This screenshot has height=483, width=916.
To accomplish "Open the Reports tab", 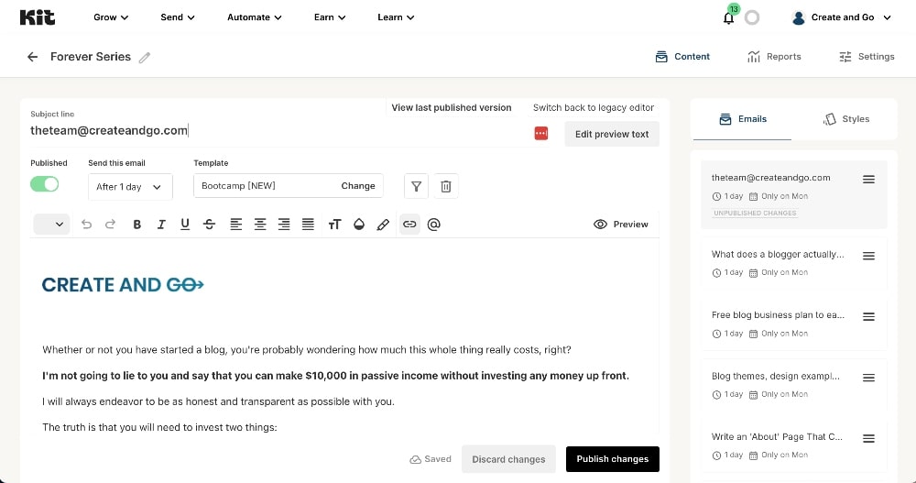I will point(774,57).
